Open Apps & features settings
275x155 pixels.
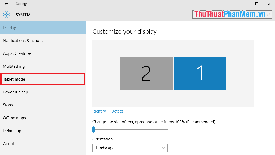pyautogui.click(x=17, y=53)
